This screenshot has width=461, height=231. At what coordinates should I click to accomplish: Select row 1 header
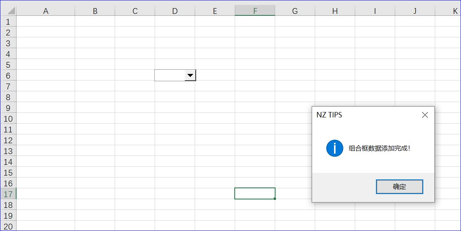[x=8, y=22]
